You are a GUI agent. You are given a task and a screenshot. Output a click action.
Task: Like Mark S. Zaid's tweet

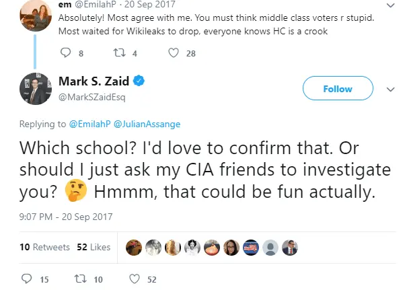coord(134,279)
